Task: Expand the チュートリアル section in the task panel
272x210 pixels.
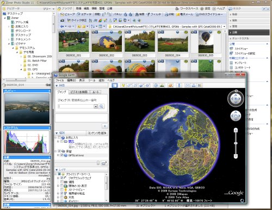Action: point(249,39)
